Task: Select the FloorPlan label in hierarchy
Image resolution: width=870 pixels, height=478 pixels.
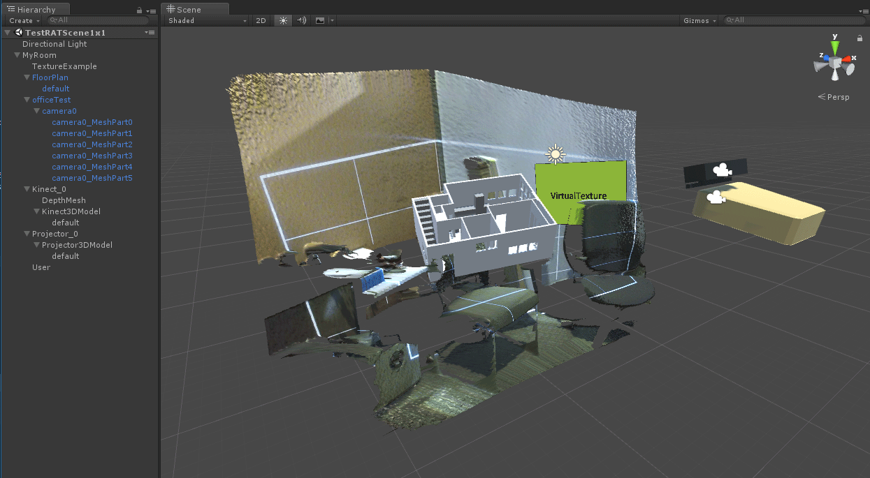Action: point(50,77)
